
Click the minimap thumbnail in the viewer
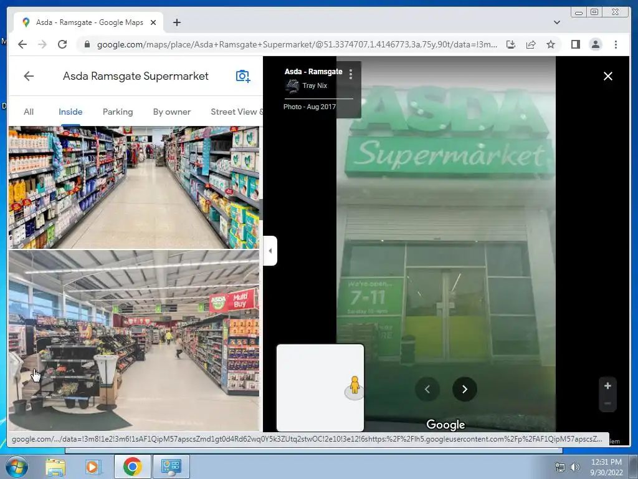(x=320, y=388)
